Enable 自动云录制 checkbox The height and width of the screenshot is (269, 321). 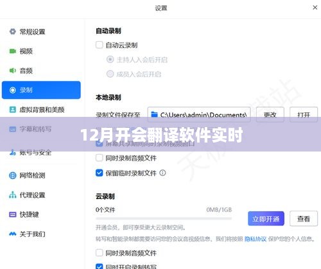click(99, 45)
